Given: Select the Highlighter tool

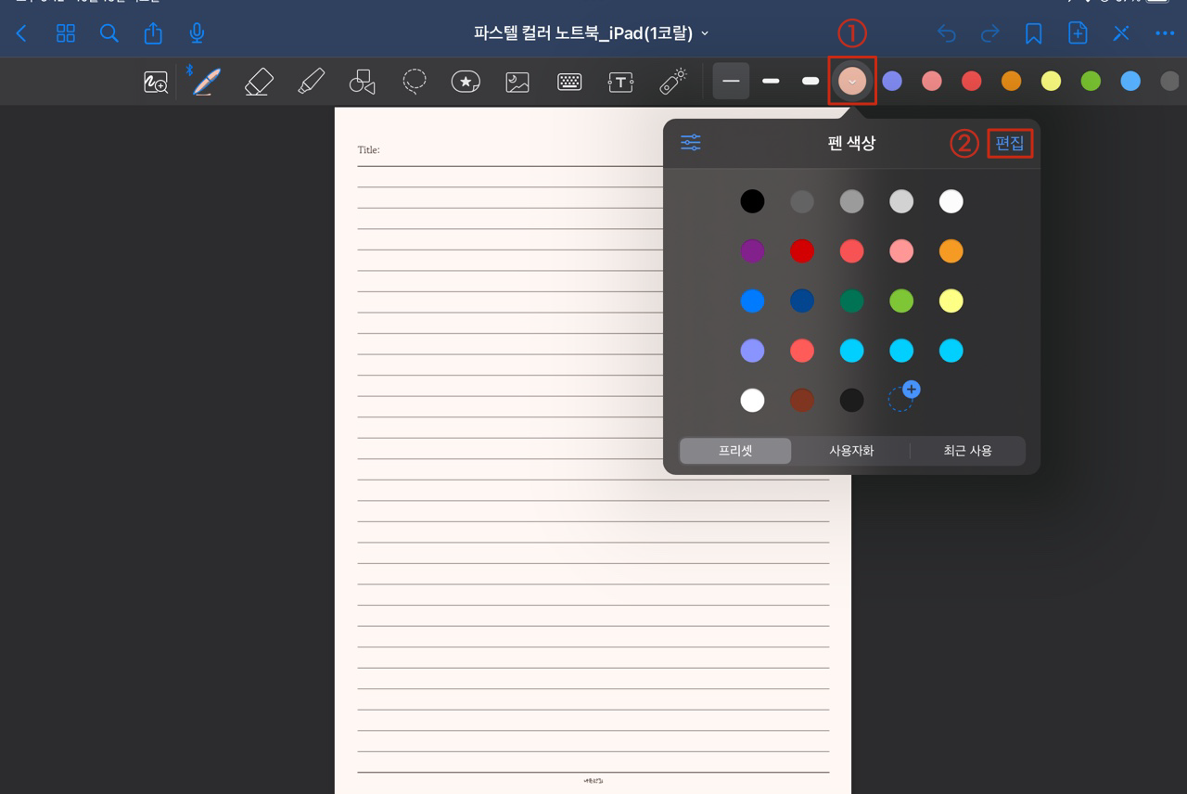Looking at the screenshot, I should [x=310, y=81].
